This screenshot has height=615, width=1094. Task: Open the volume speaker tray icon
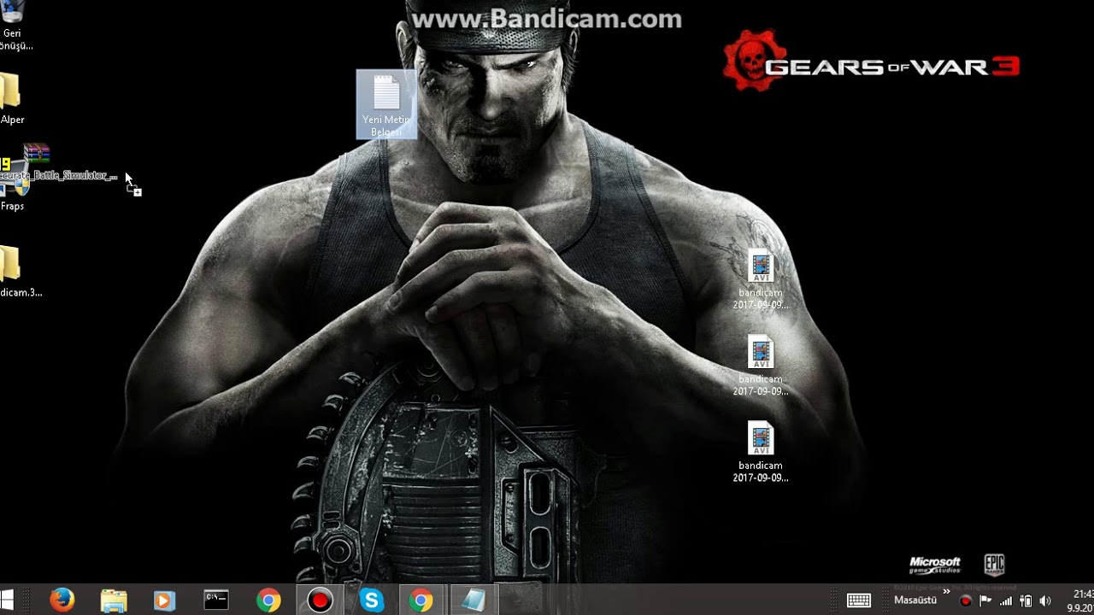pos(1045,601)
